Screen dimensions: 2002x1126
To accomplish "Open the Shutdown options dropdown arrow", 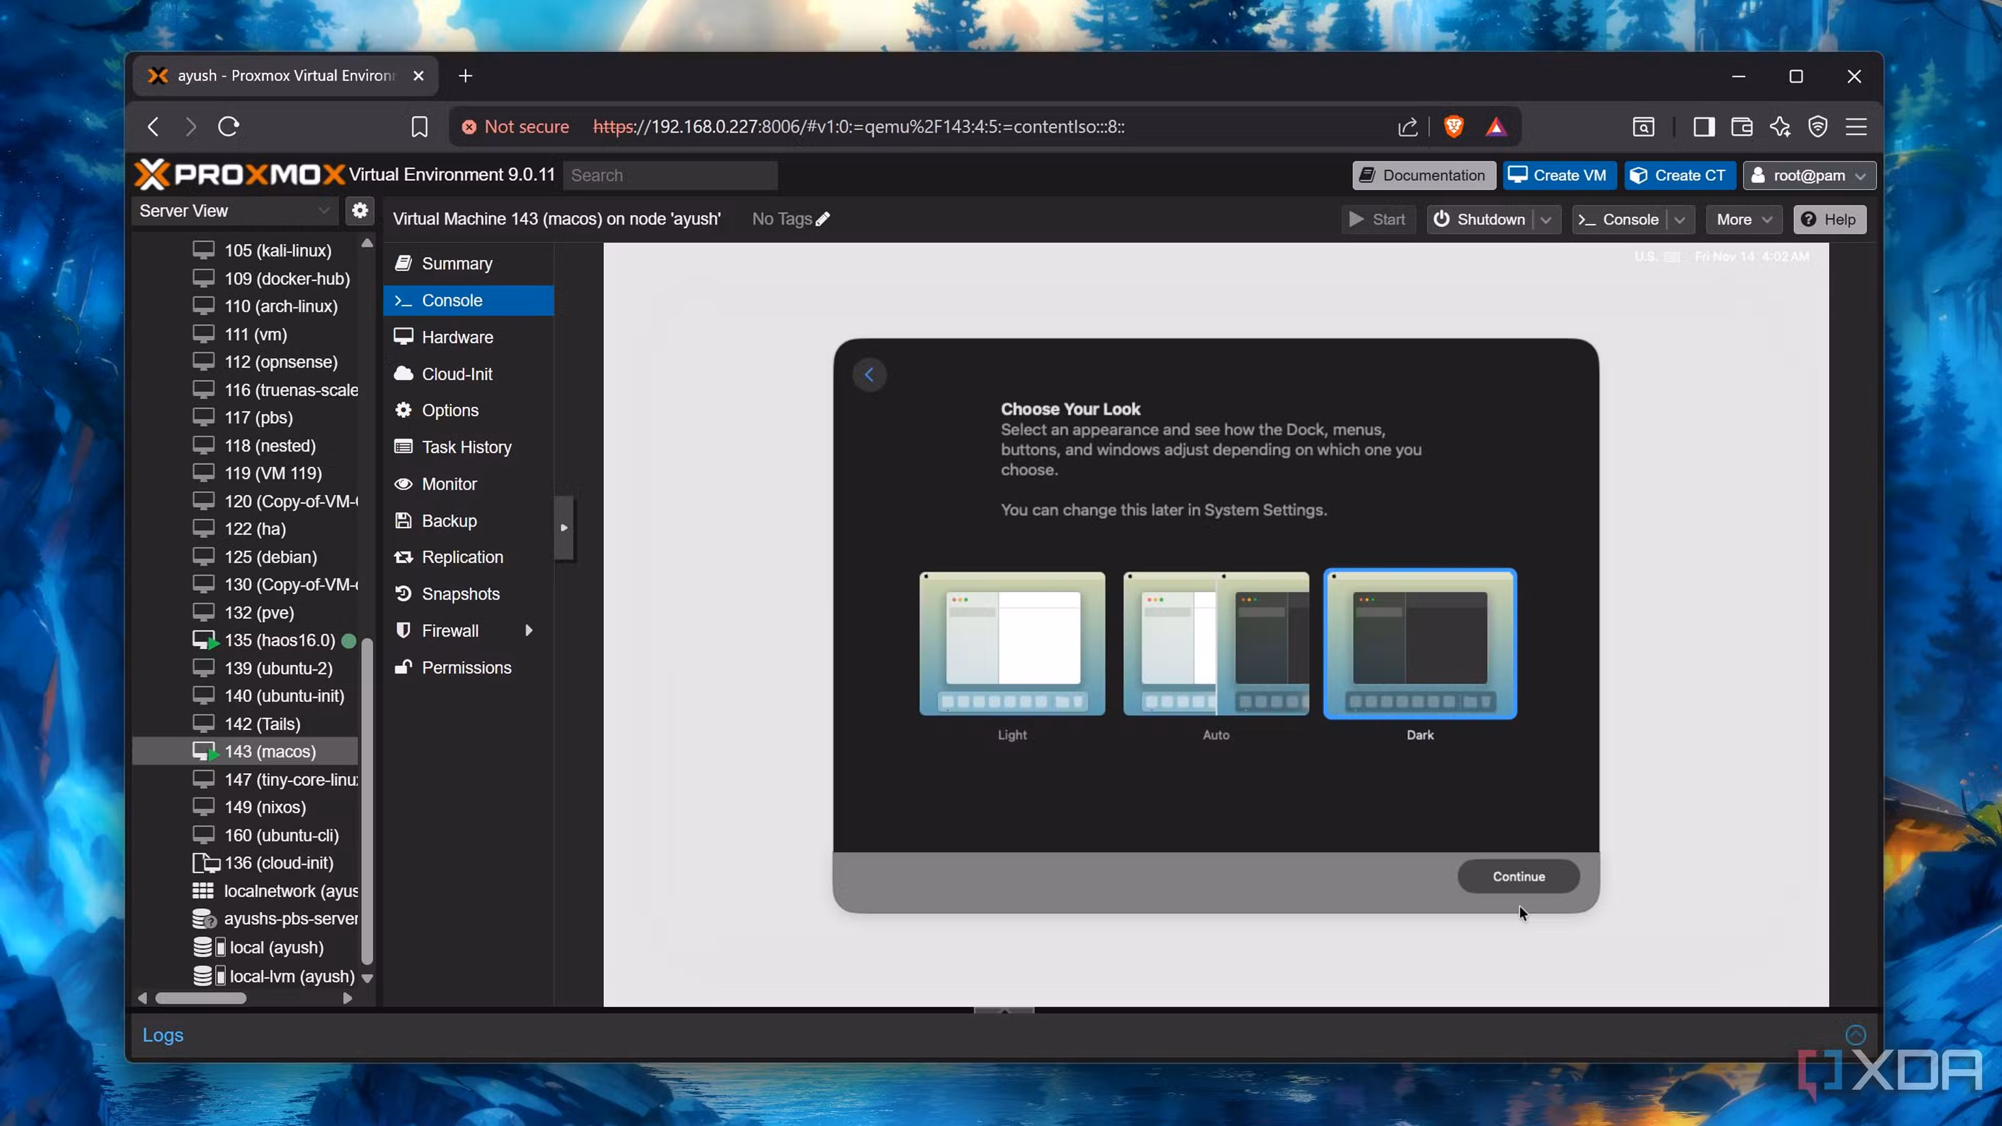I will point(1546,220).
